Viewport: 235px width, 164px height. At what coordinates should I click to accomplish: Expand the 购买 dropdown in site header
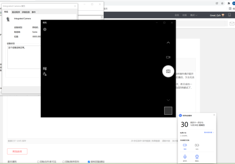pos(194,15)
